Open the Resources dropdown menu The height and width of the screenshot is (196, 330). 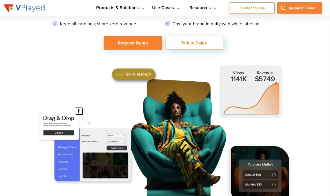(203, 8)
